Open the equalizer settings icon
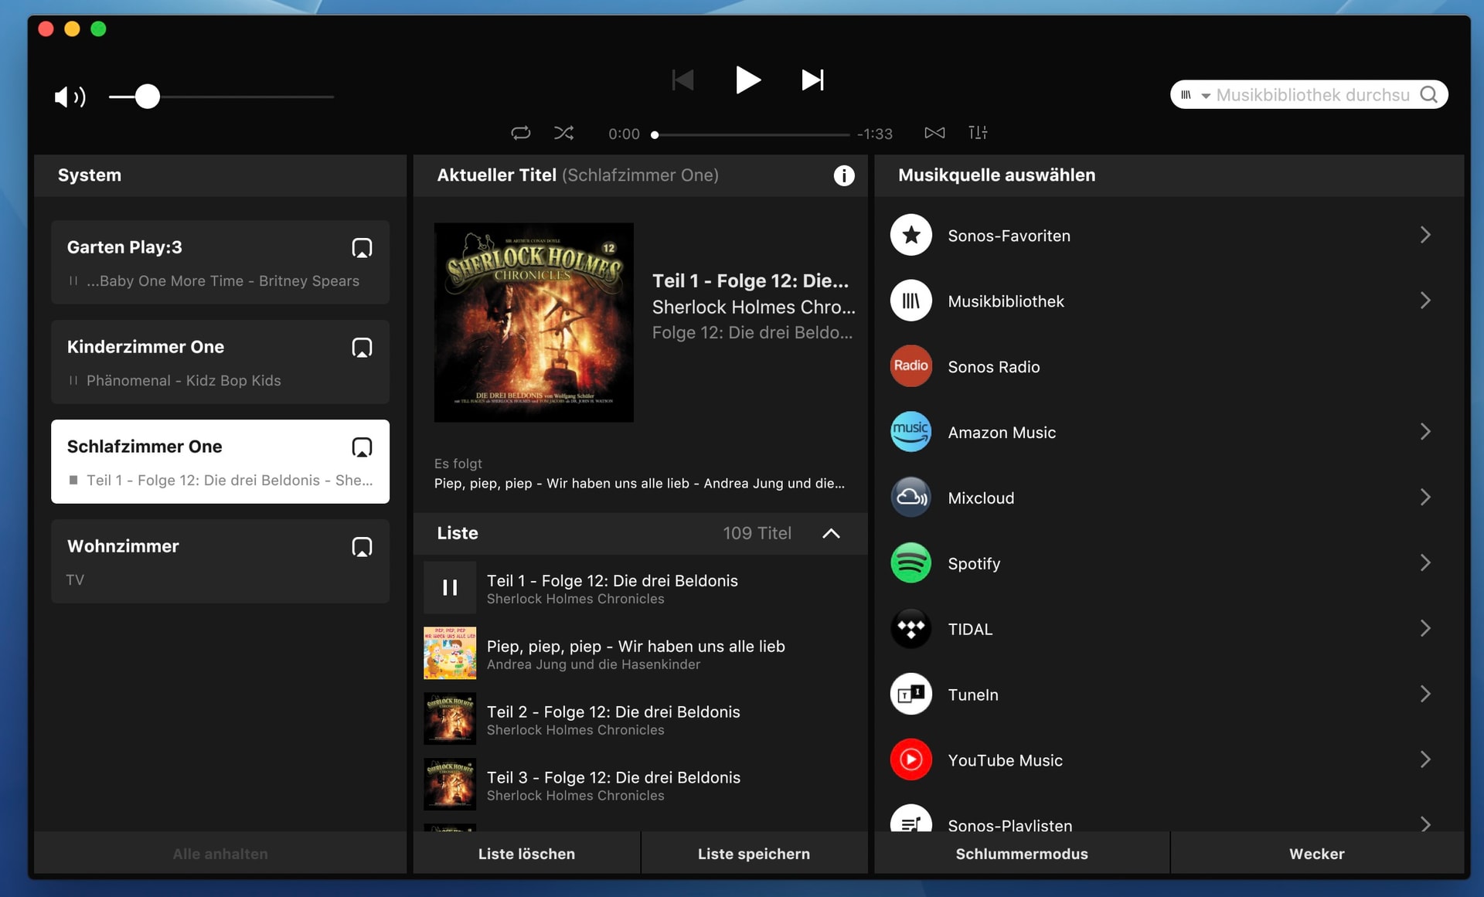The height and width of the screenshot is (897, 1484). (x=978, y=133)
